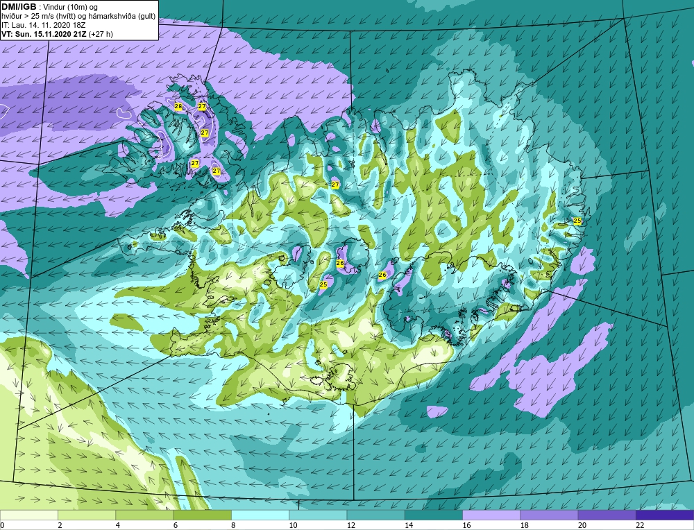Pick the medium green 4–6 m/s legend swatch
Image resolution: width=694 pixels, height=530 pixels.
tap(144, 515)
